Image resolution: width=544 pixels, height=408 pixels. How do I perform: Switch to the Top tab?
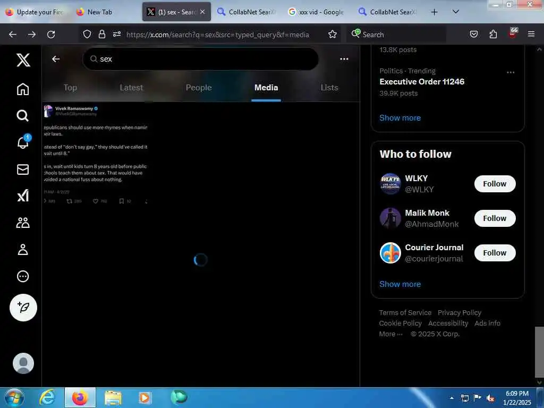click(70, 88)
